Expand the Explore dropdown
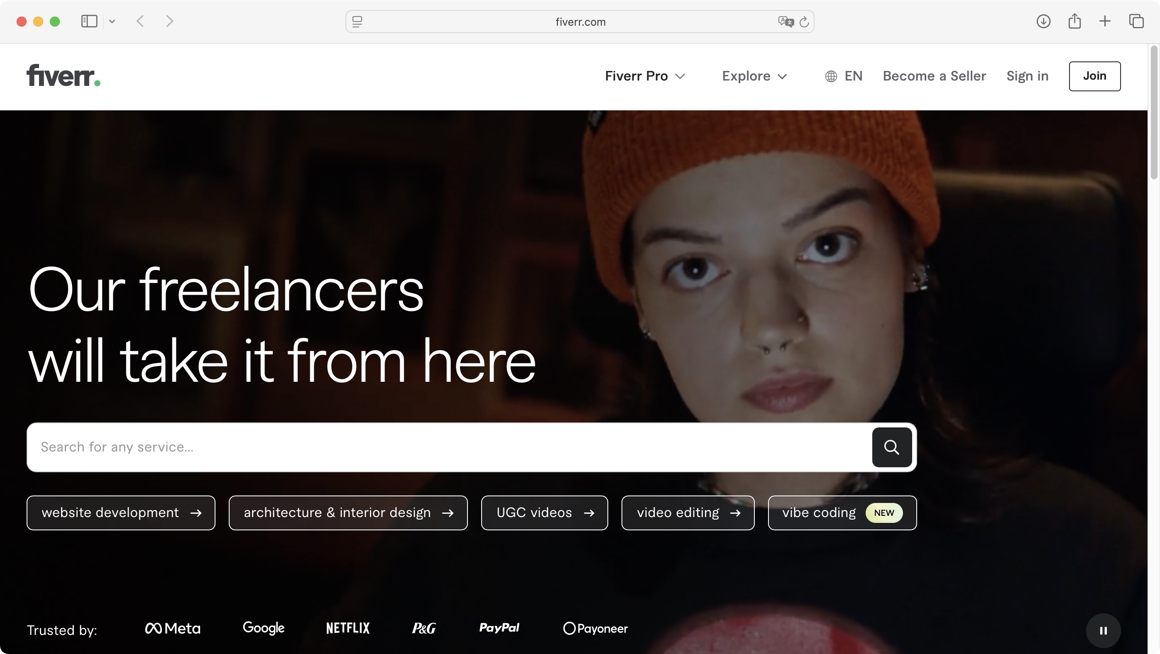 (755, 76)
